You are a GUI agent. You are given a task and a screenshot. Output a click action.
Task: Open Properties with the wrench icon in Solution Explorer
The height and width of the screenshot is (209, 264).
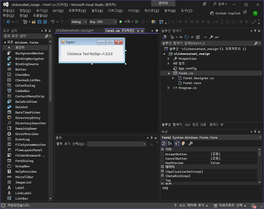point(211,37)
